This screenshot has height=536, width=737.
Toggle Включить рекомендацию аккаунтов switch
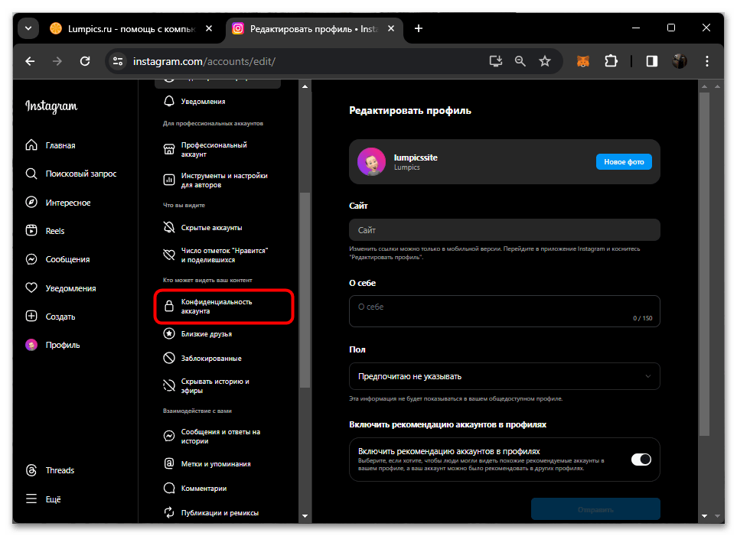pos(641,460)
